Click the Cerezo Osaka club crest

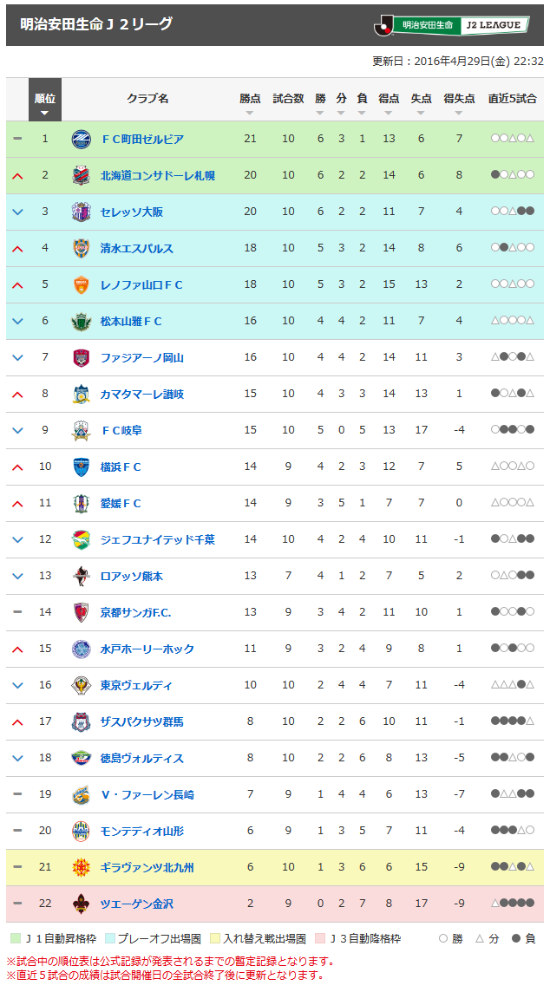pos(81,212)
